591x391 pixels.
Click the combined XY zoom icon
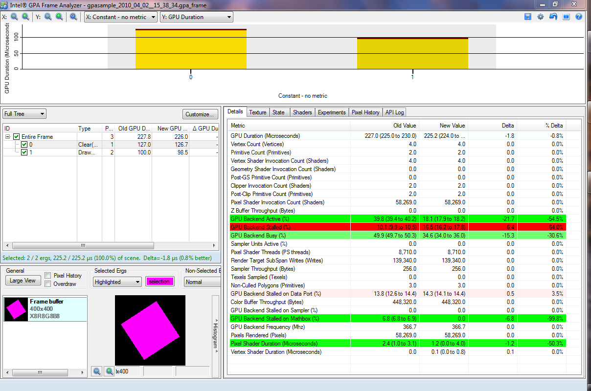coord(72,16)
